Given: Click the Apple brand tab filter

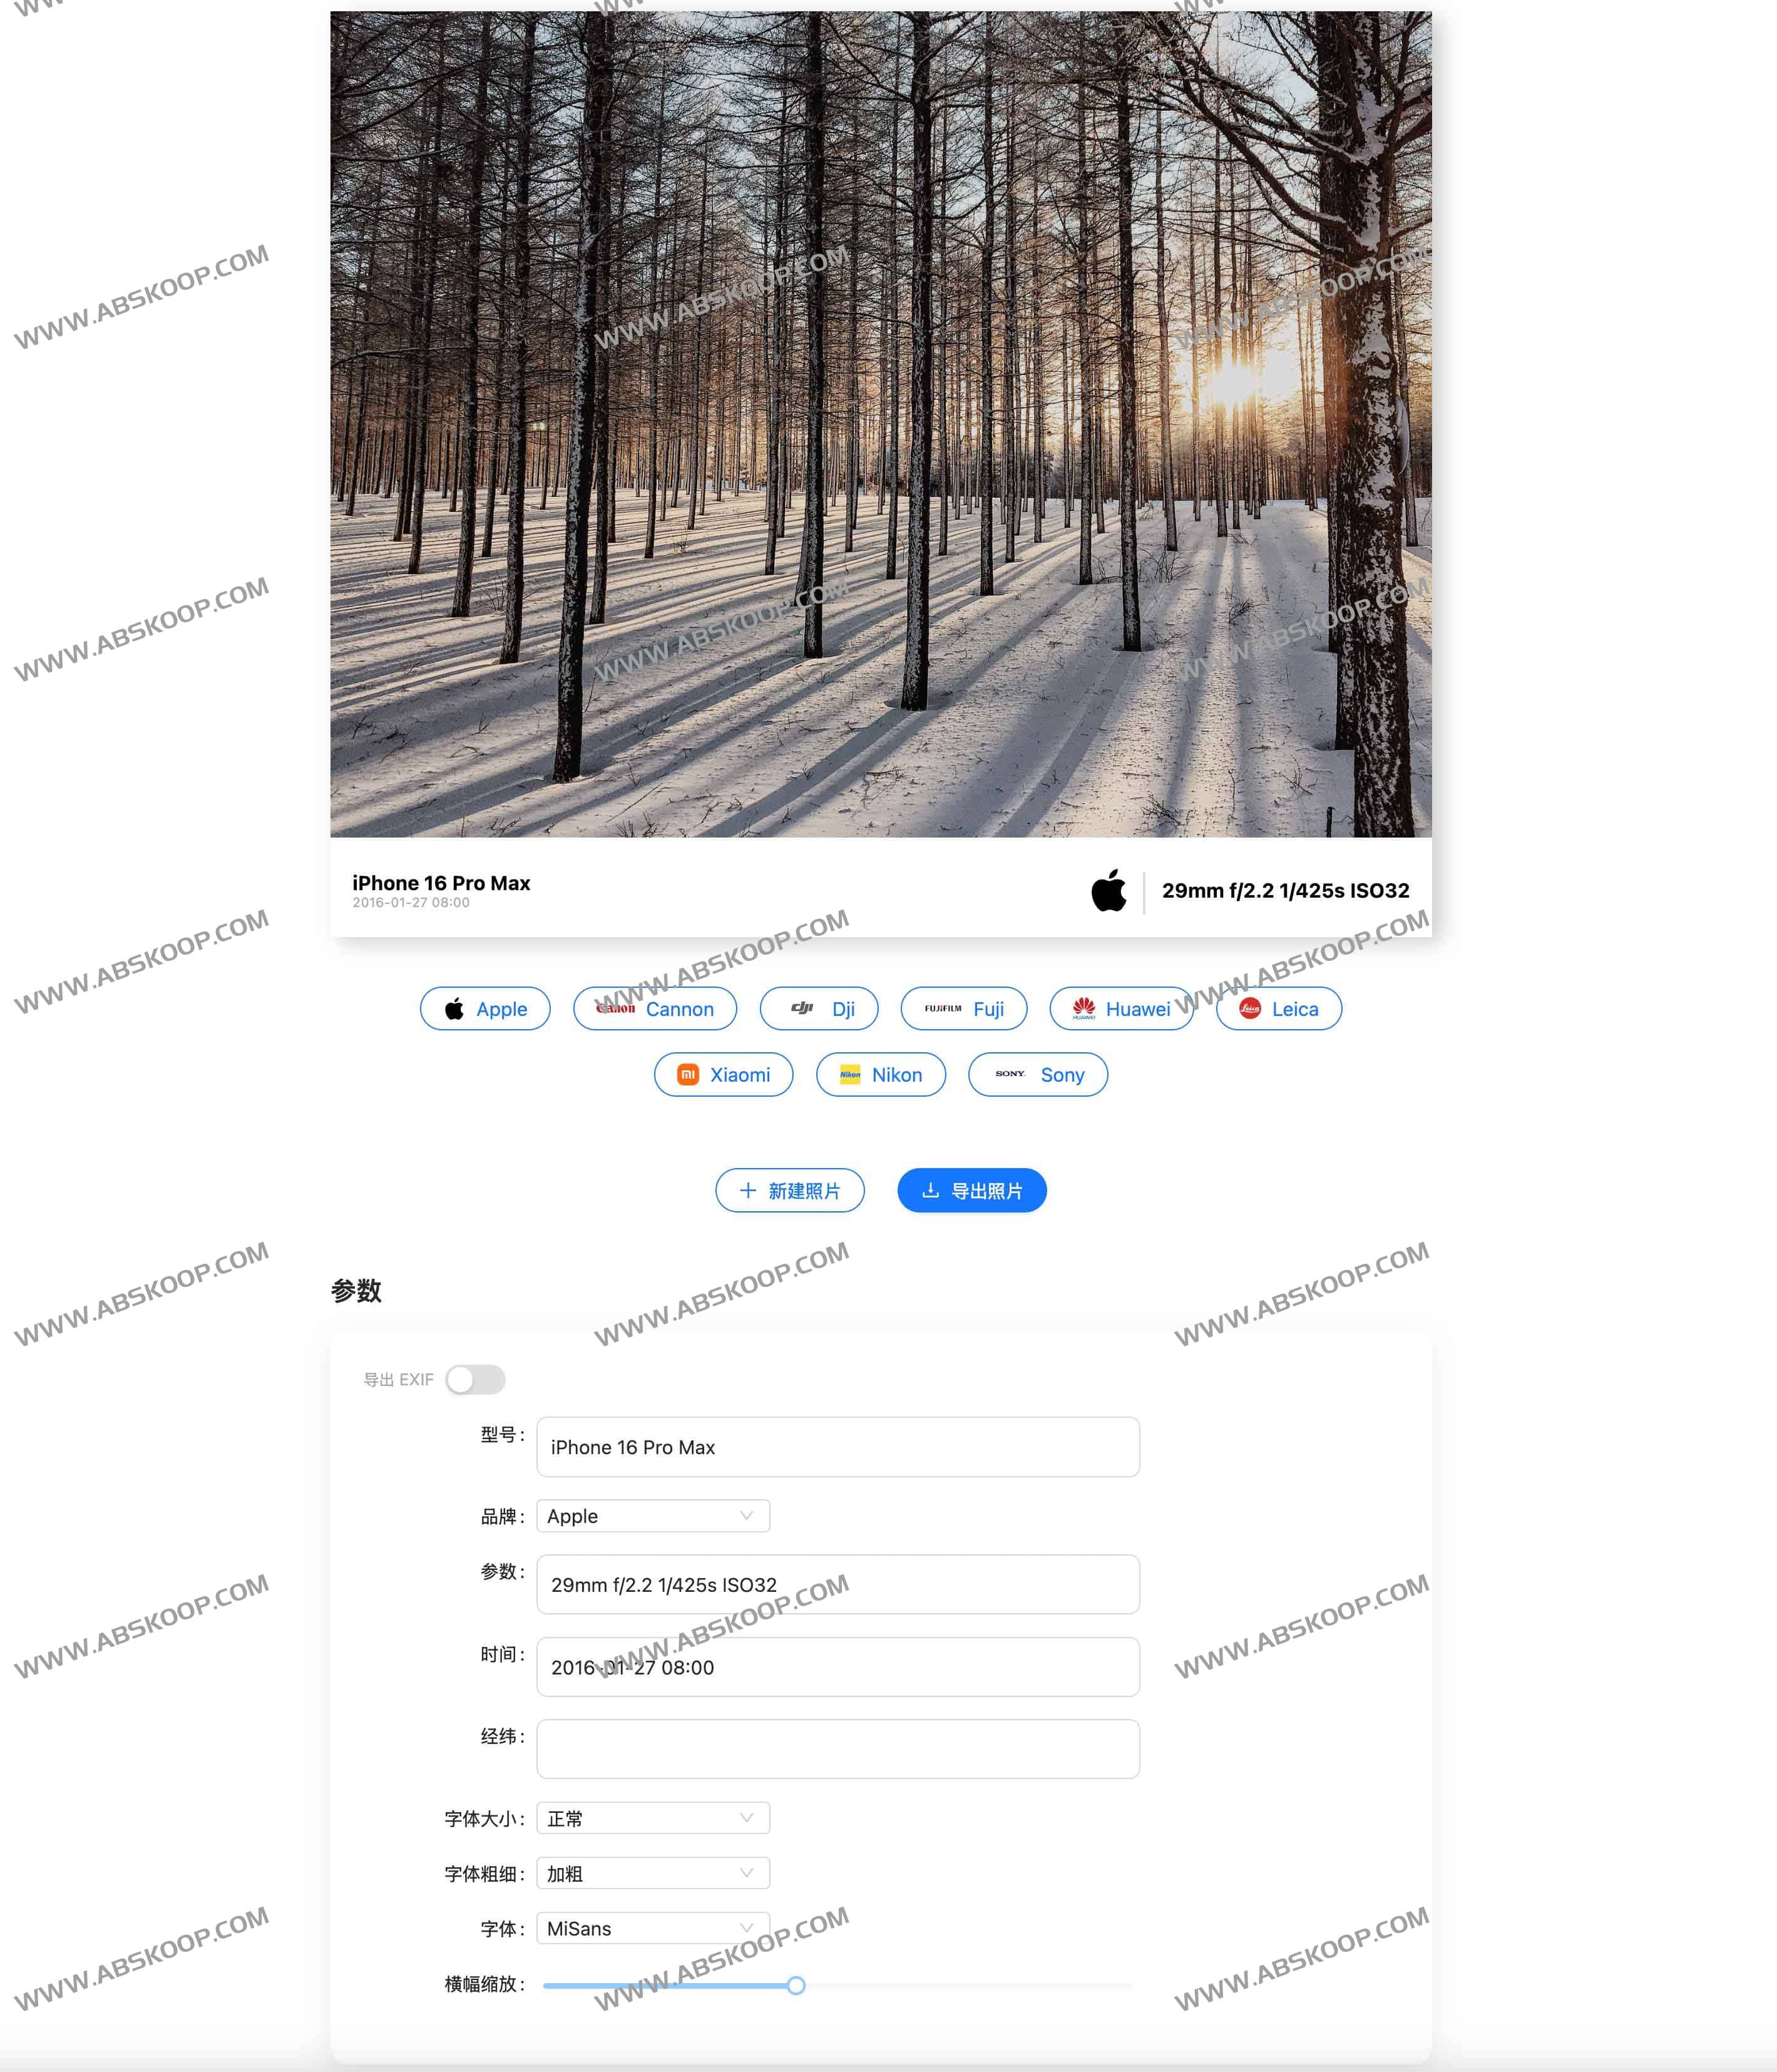Looking at the screenshot, I should pyautogui.click(x=486, y=1008).
